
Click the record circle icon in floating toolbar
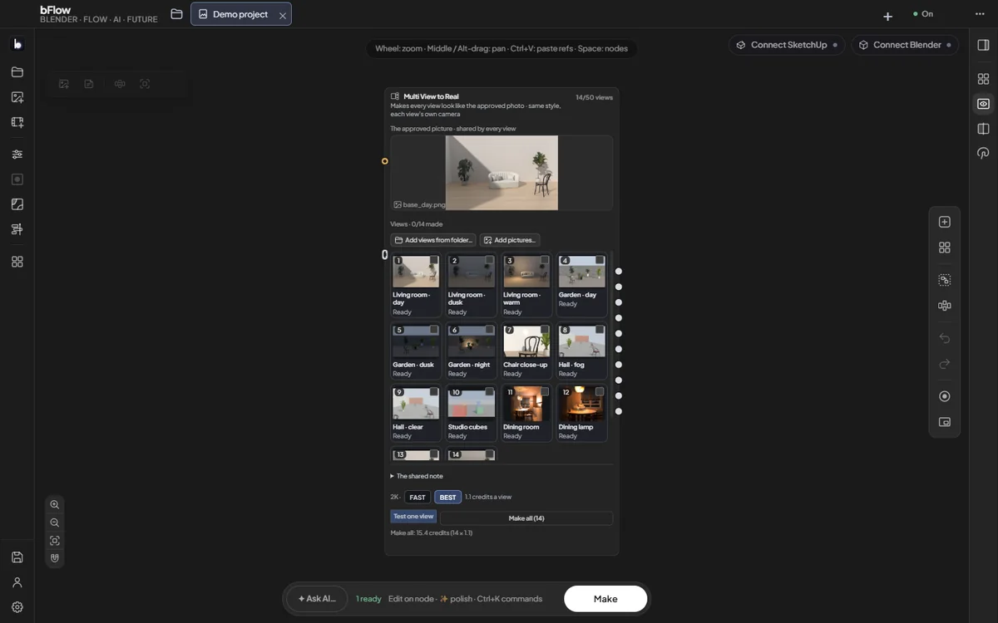(x=944, y=396)
